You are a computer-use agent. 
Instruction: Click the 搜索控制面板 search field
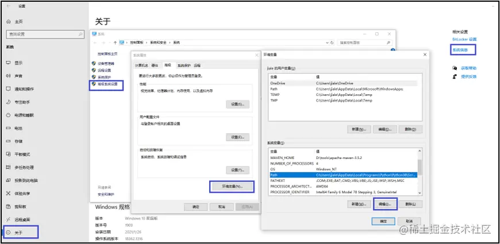(364, 42)
